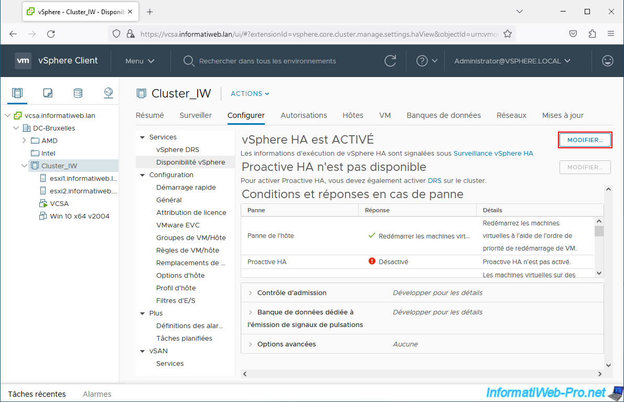Collapse vcsa.informatiweb.lan tree node
Screen dimensions: 624x402
7,115
